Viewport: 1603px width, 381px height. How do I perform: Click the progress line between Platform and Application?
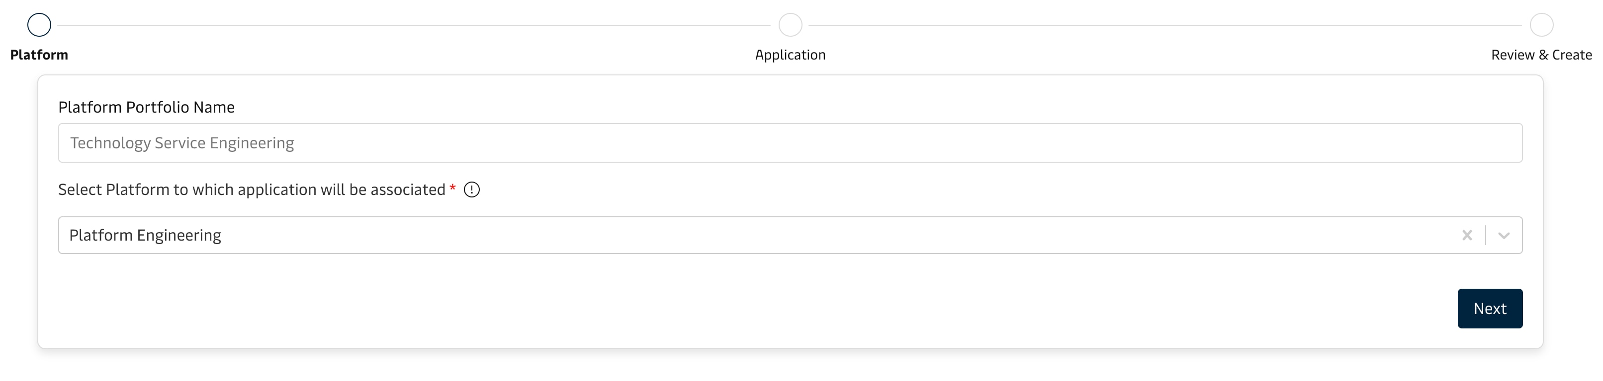414,25
